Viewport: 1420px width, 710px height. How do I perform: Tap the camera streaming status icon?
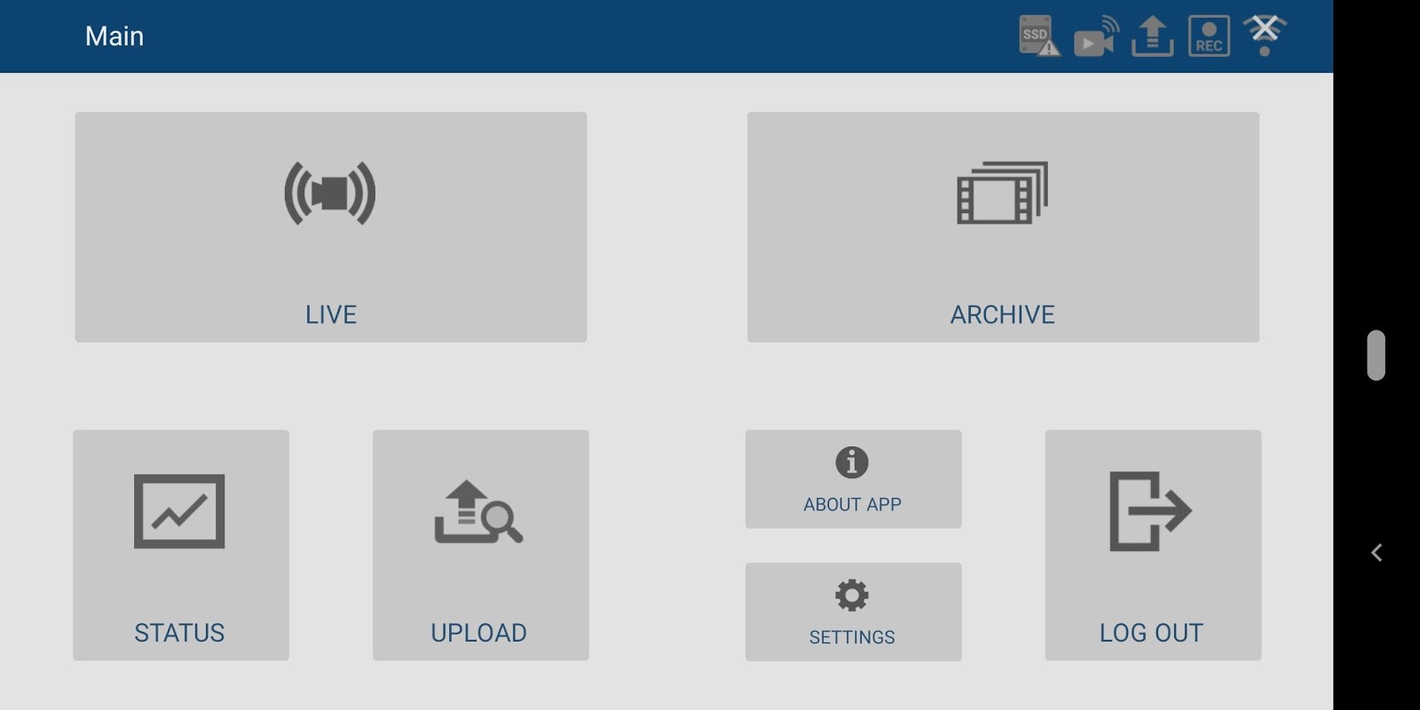point(1096,37)
